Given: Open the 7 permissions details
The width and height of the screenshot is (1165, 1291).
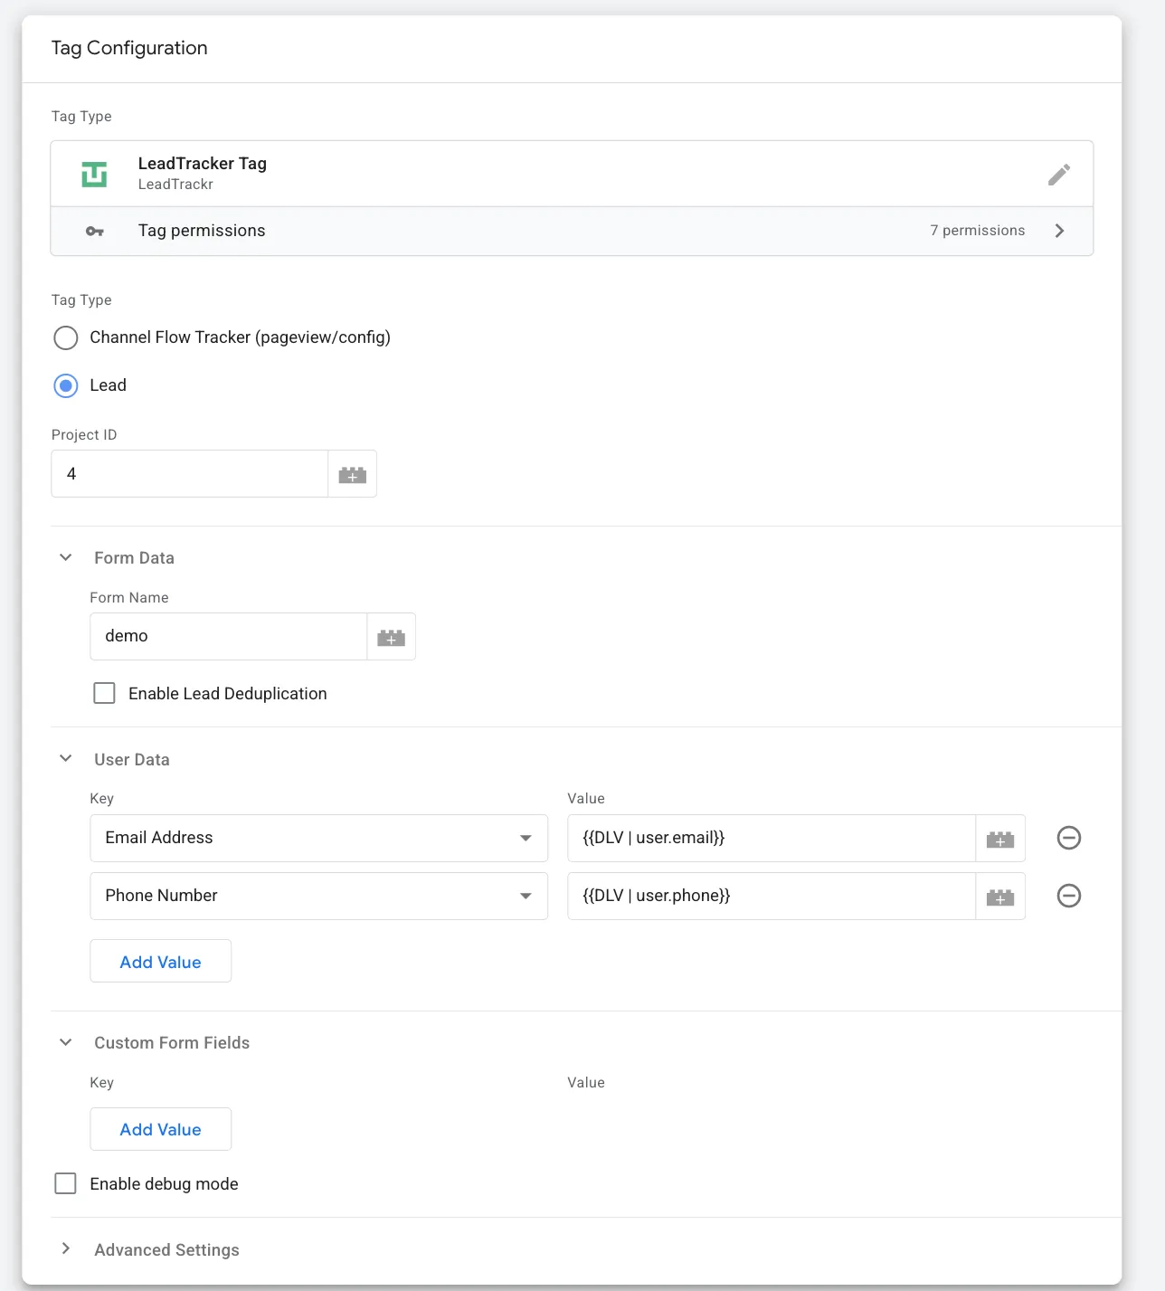Looking at the screenshot, I should (977, 231).
